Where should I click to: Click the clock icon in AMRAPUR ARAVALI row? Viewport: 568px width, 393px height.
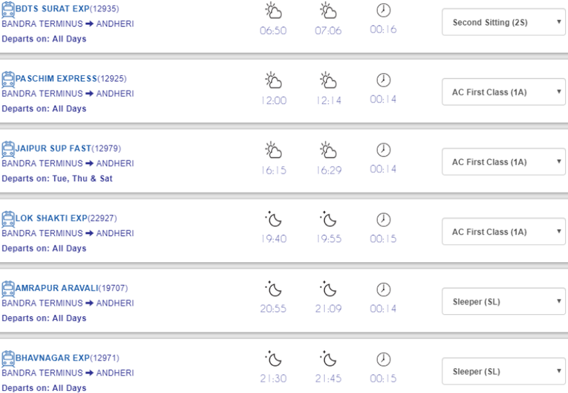coord(383,291)
